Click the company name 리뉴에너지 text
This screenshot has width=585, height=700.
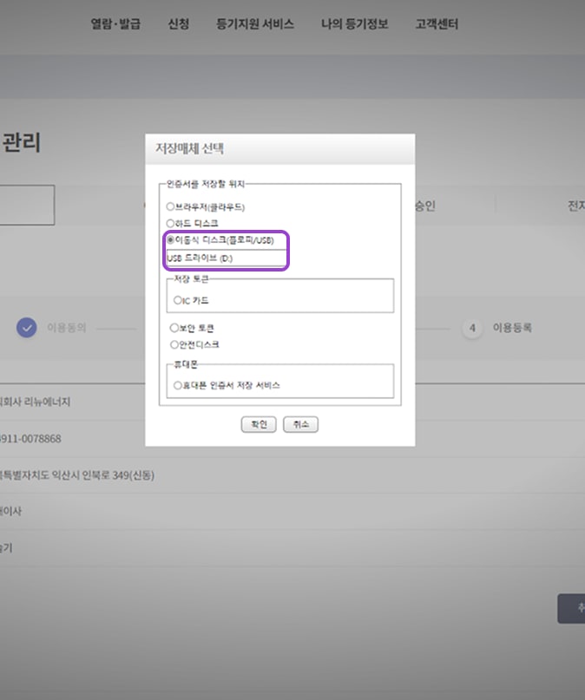tap(47, 402)
